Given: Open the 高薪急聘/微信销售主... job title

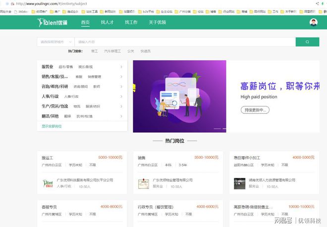Looking at the screenshot, I should [253, 207].
